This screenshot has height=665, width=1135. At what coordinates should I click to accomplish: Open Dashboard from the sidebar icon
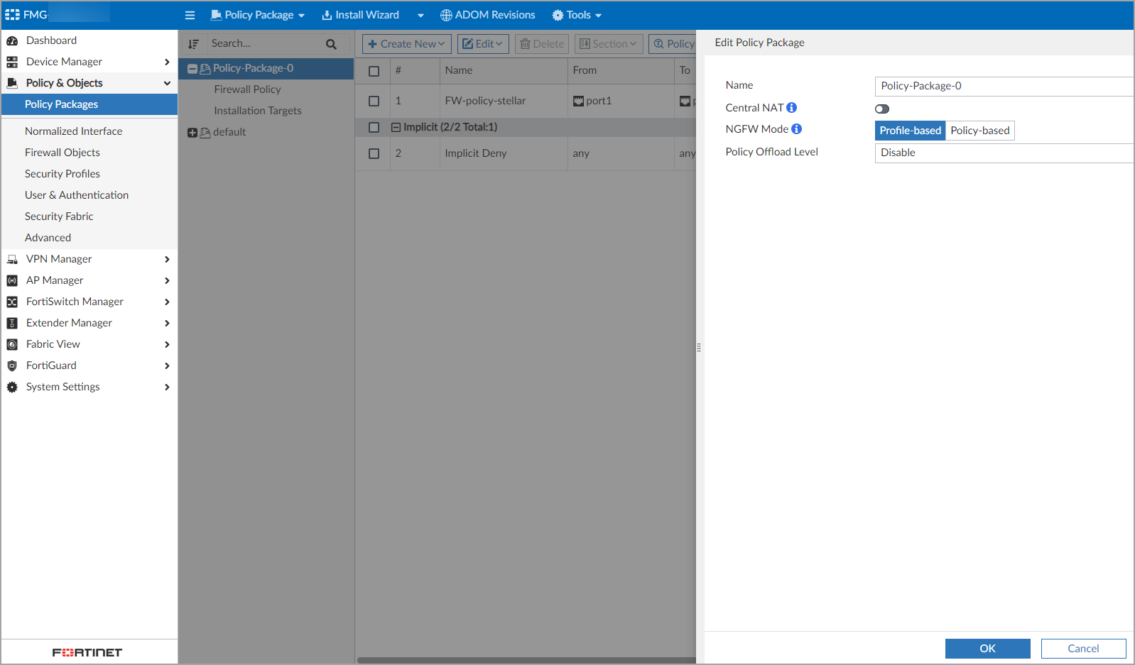click(x=12, y=40)
